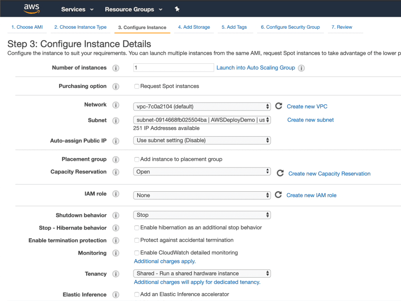Enable Request Spot instances checkbox
Screen dimensions: 401x301
tap(137, 87)
